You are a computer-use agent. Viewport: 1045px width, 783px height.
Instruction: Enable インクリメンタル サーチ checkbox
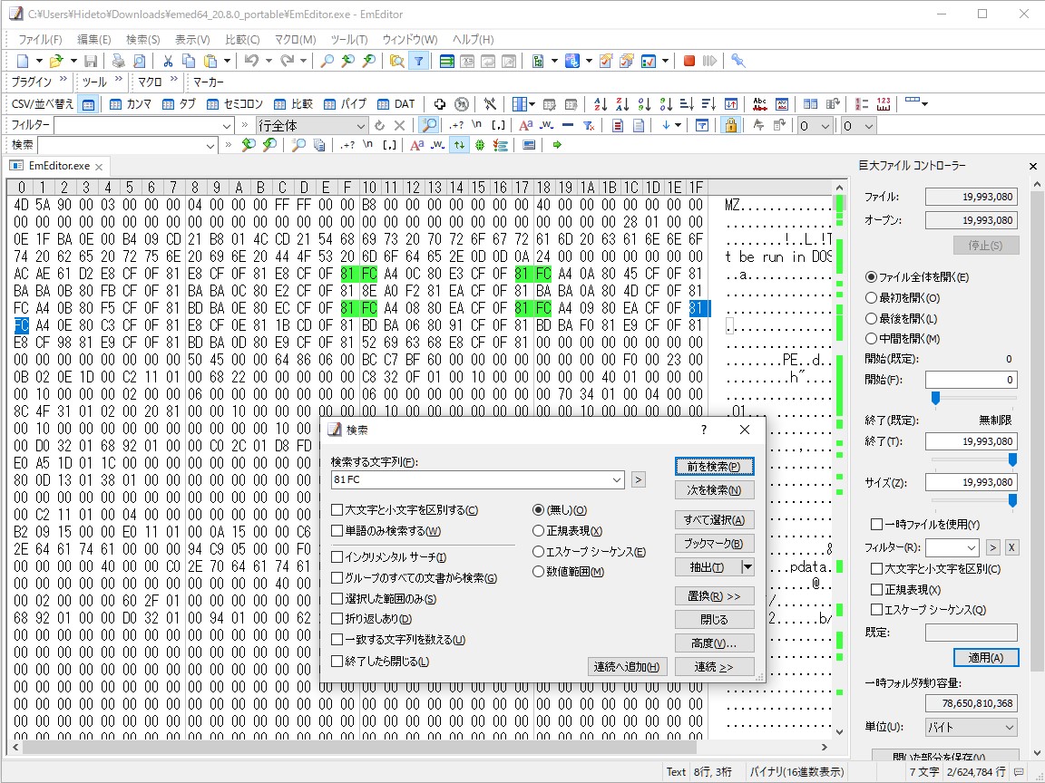388,556
